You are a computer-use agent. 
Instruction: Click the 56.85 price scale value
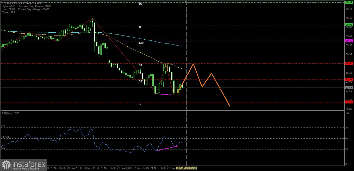(349, 109)
